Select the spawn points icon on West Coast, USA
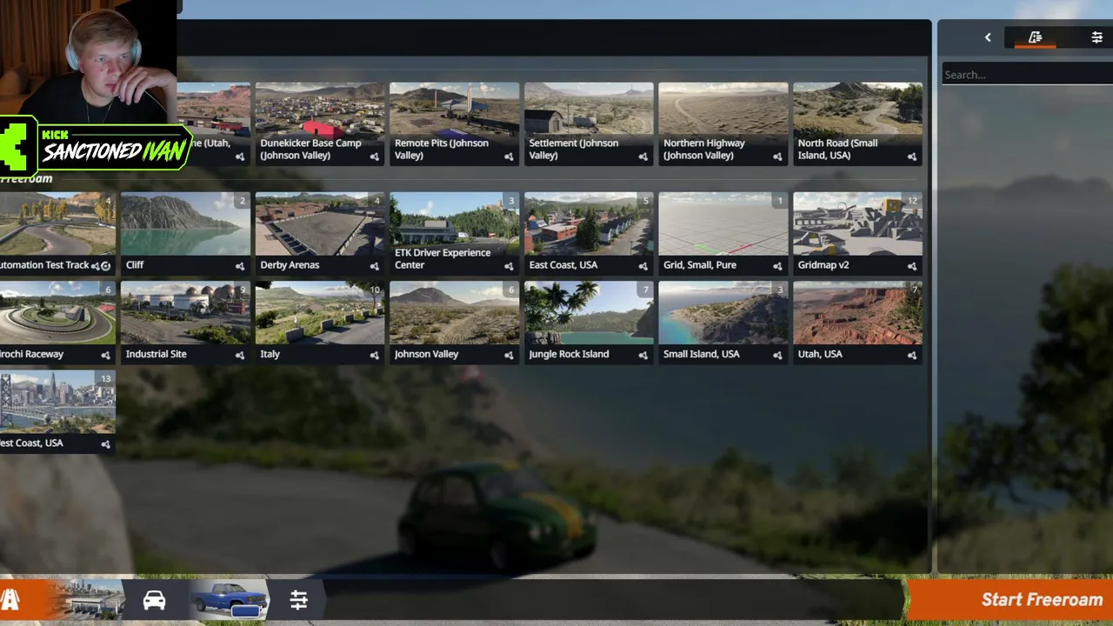1113x626 pixels. (x=105, y=444)
